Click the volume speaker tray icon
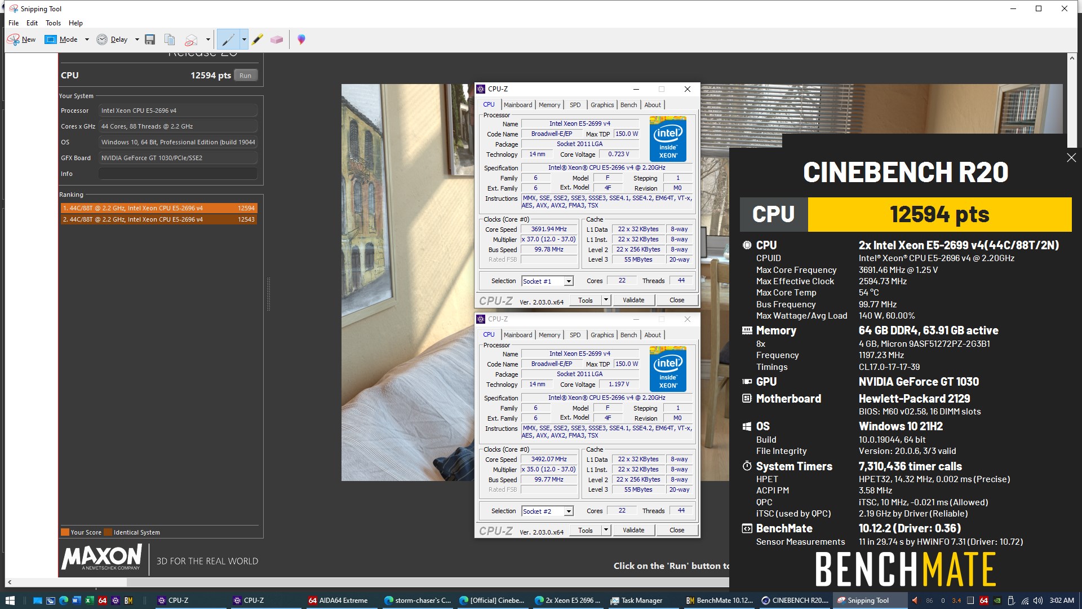This screenshot has width=1082, height=609. 1038,601
